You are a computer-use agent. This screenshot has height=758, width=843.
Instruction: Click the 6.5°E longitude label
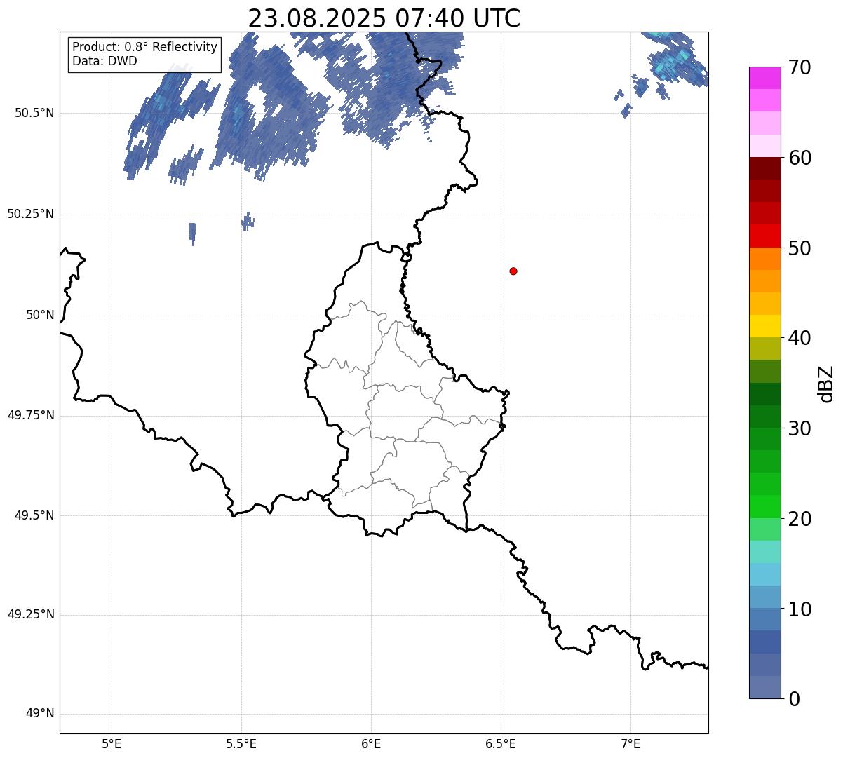pyautogui.click(x=501, y=743)
